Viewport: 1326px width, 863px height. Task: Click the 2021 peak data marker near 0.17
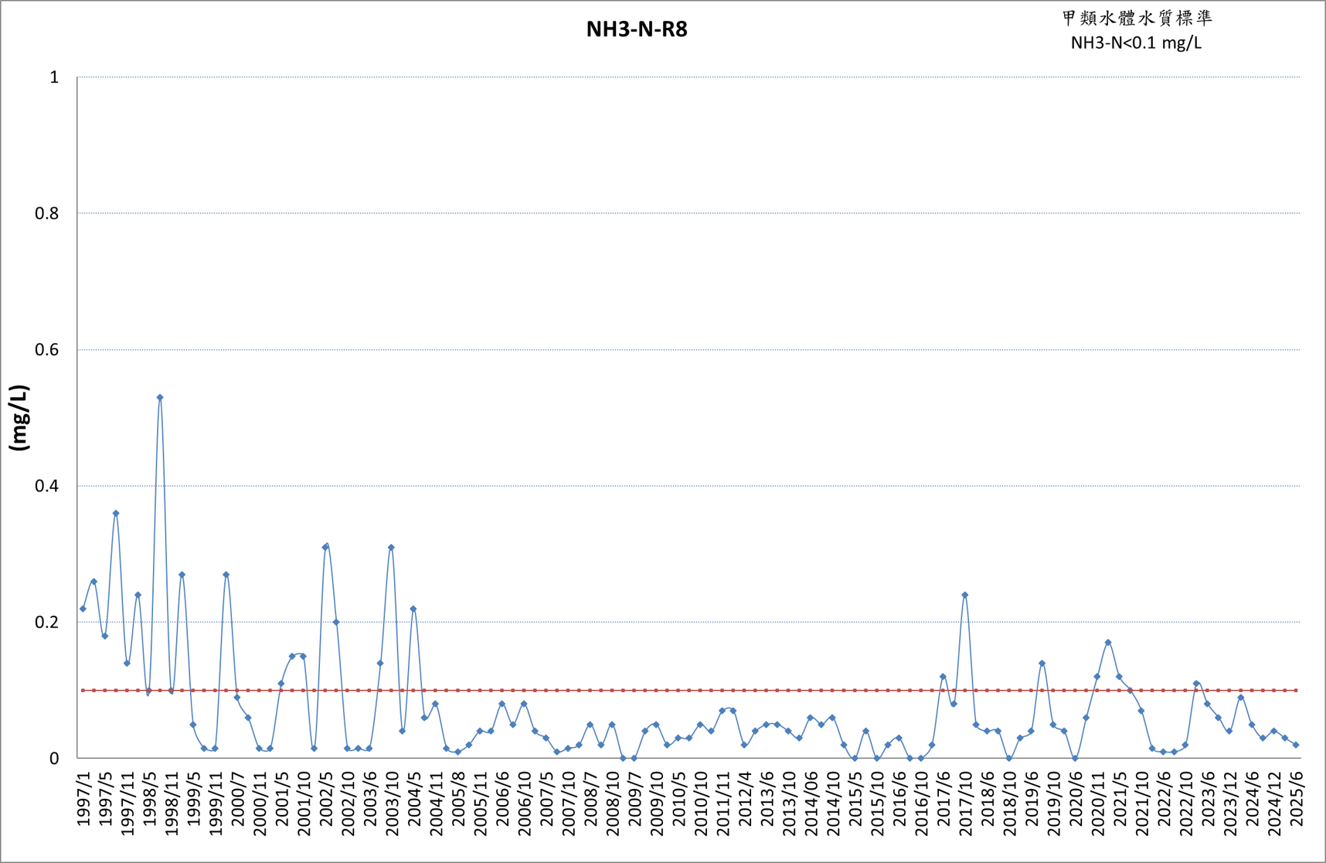pyautogui.click(x=1108, y=642)
